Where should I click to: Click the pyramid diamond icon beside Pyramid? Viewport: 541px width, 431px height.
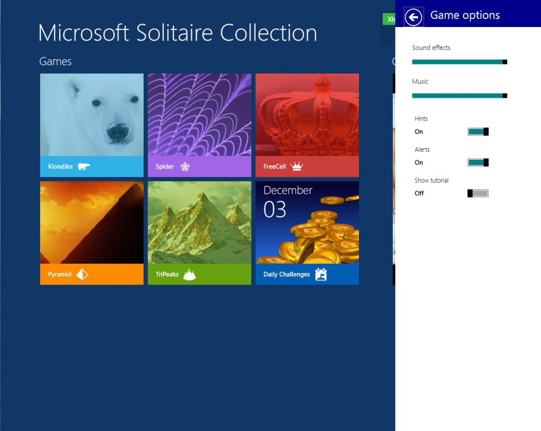[x=82, y=274]
